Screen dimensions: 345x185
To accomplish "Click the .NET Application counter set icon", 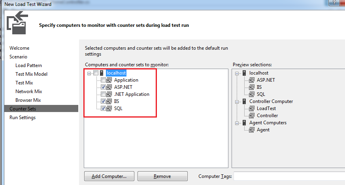I will pyautogui.click(x=109, y=94).
